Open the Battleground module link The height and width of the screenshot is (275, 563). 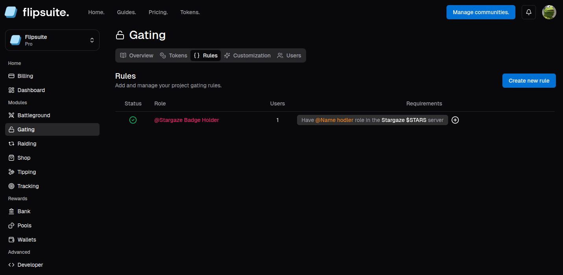tap(52, 115)
